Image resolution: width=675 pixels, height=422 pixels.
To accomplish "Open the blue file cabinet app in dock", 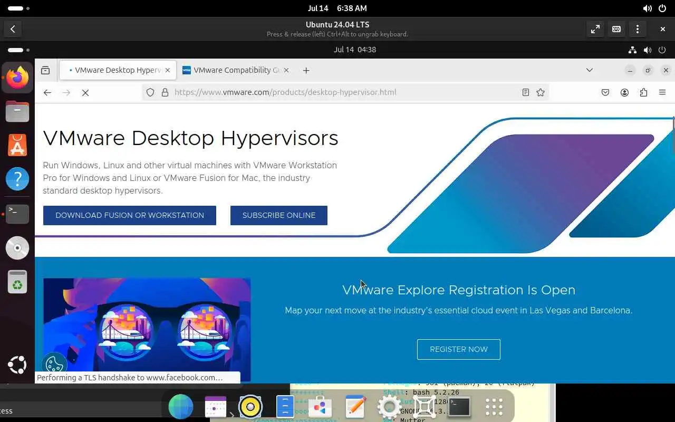I will tap(285, 407).
